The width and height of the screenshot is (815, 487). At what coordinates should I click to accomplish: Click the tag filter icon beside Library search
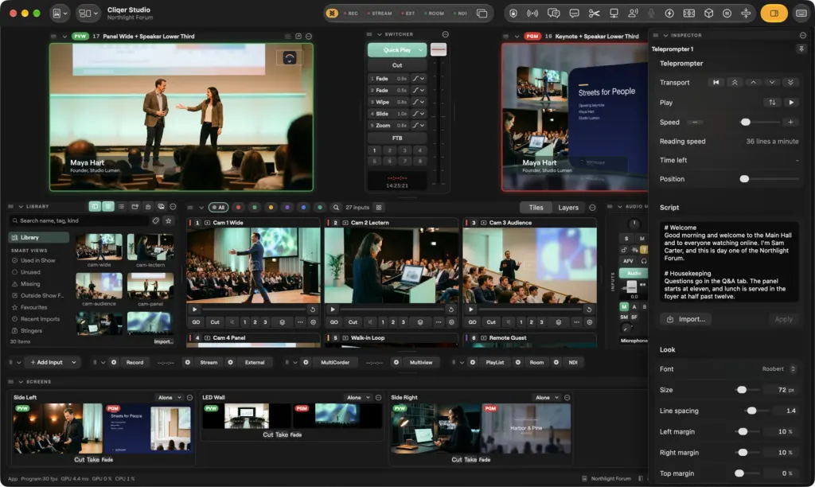[156, 221]
